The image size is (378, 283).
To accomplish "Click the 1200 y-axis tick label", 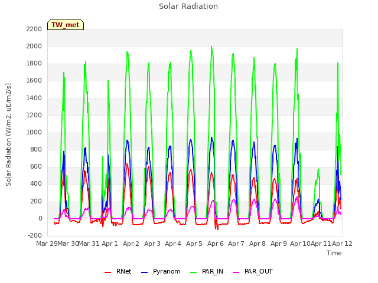I will click(x=34, y=115).
